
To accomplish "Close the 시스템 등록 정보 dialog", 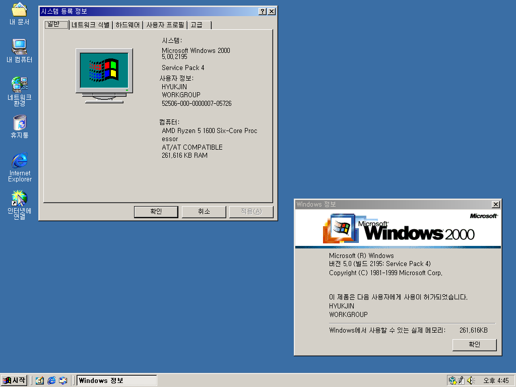I will tap(272, 12).
